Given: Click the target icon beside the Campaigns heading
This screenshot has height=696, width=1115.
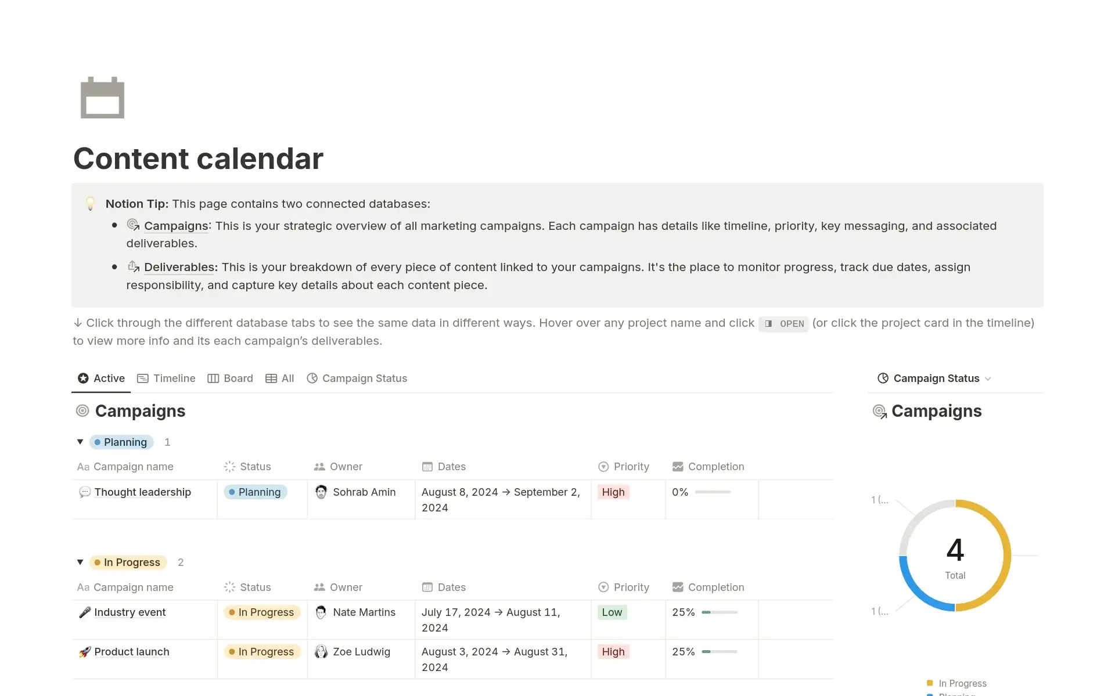Looking at the screenshot, I should coord(84,411).
